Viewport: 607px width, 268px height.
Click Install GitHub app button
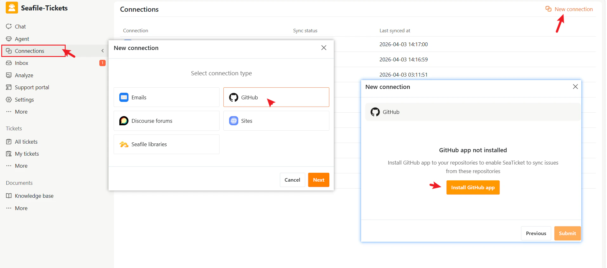pyautogui.click(x=473, y=187)
